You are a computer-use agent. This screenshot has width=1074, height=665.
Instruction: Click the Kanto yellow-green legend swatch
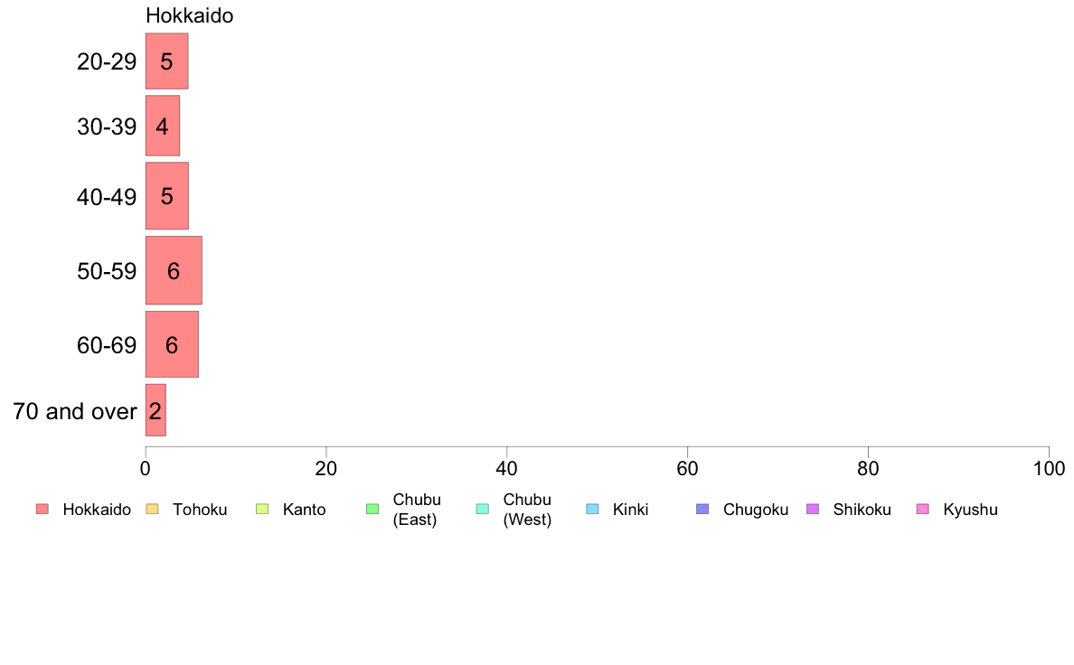click(x=262, y=509)
